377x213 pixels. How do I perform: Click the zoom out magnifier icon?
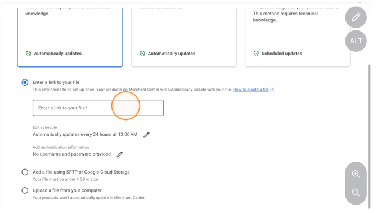[x=356, y=192]
